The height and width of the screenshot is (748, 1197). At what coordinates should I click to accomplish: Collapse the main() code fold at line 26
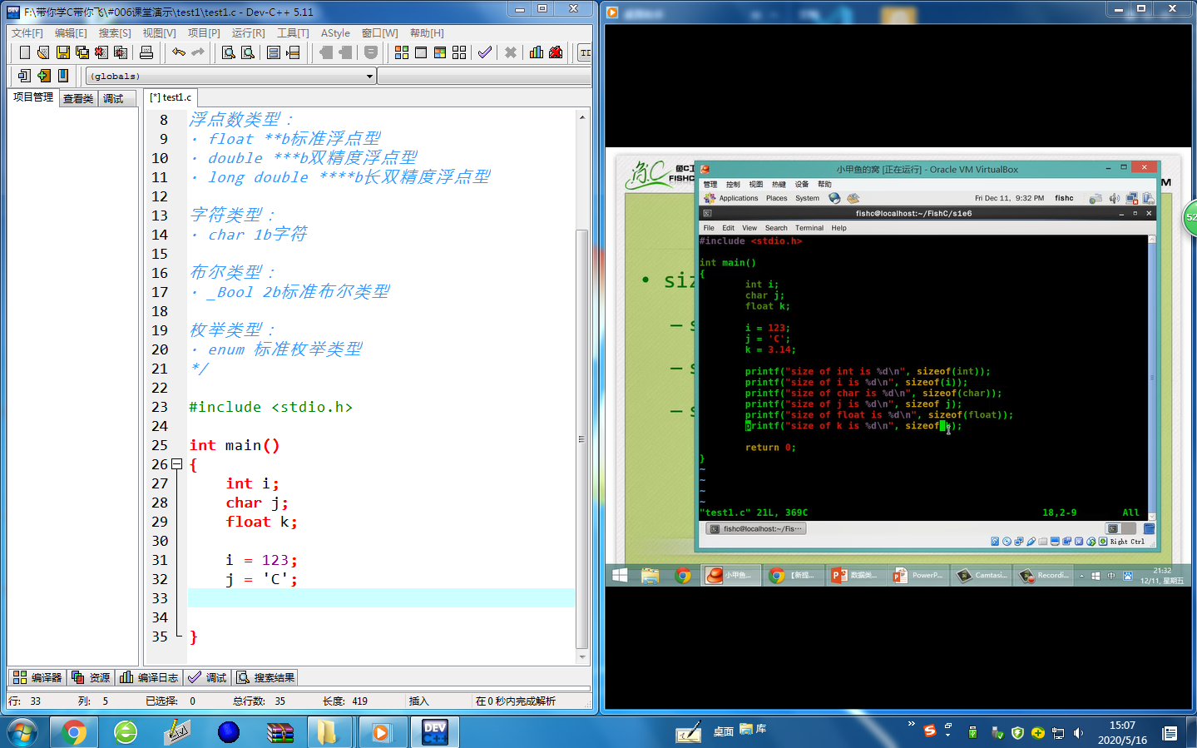176,464
